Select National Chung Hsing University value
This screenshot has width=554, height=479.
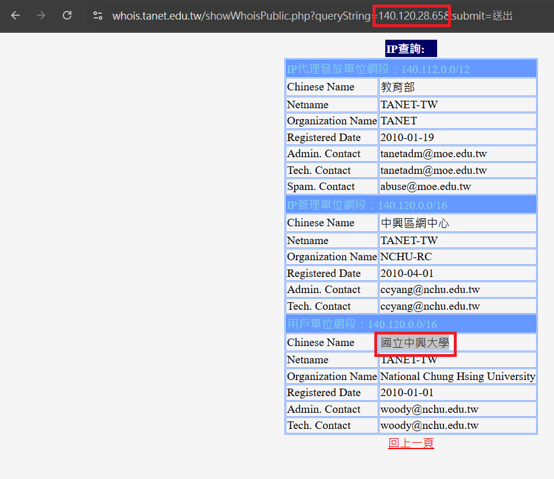click(458, 377)
